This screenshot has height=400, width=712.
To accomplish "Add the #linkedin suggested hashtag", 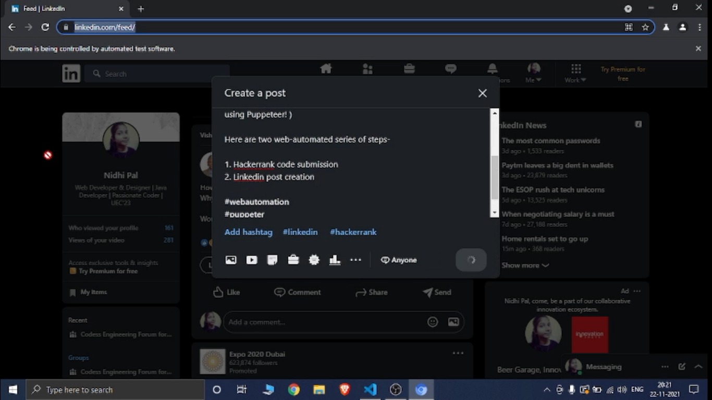I will point(300,232).
